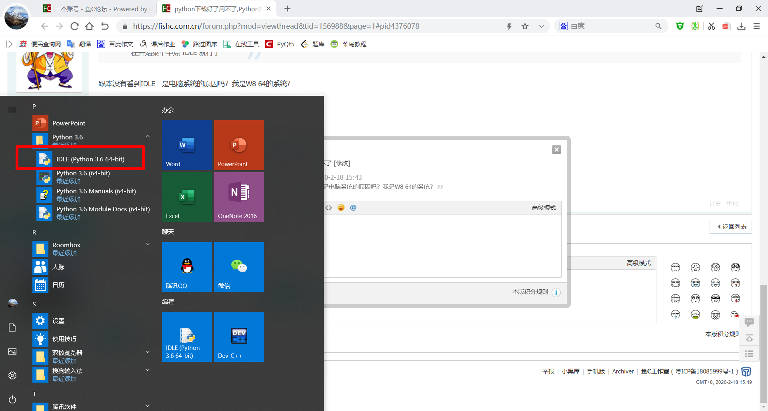This screenshot has height=411, width=768.
Task: Expand the Roombox folder
Action: (x=148, y=244)
